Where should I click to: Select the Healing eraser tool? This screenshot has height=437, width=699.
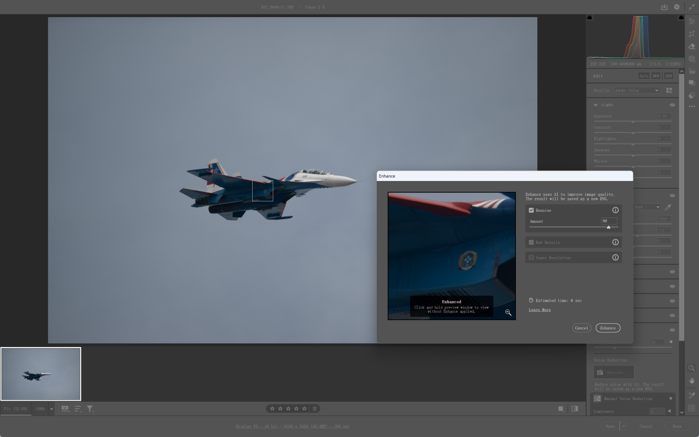[692, 46]
